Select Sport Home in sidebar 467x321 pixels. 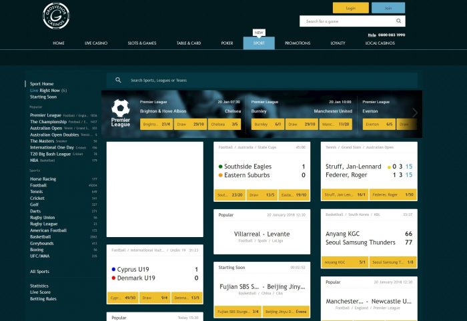(x=41, y=84)
